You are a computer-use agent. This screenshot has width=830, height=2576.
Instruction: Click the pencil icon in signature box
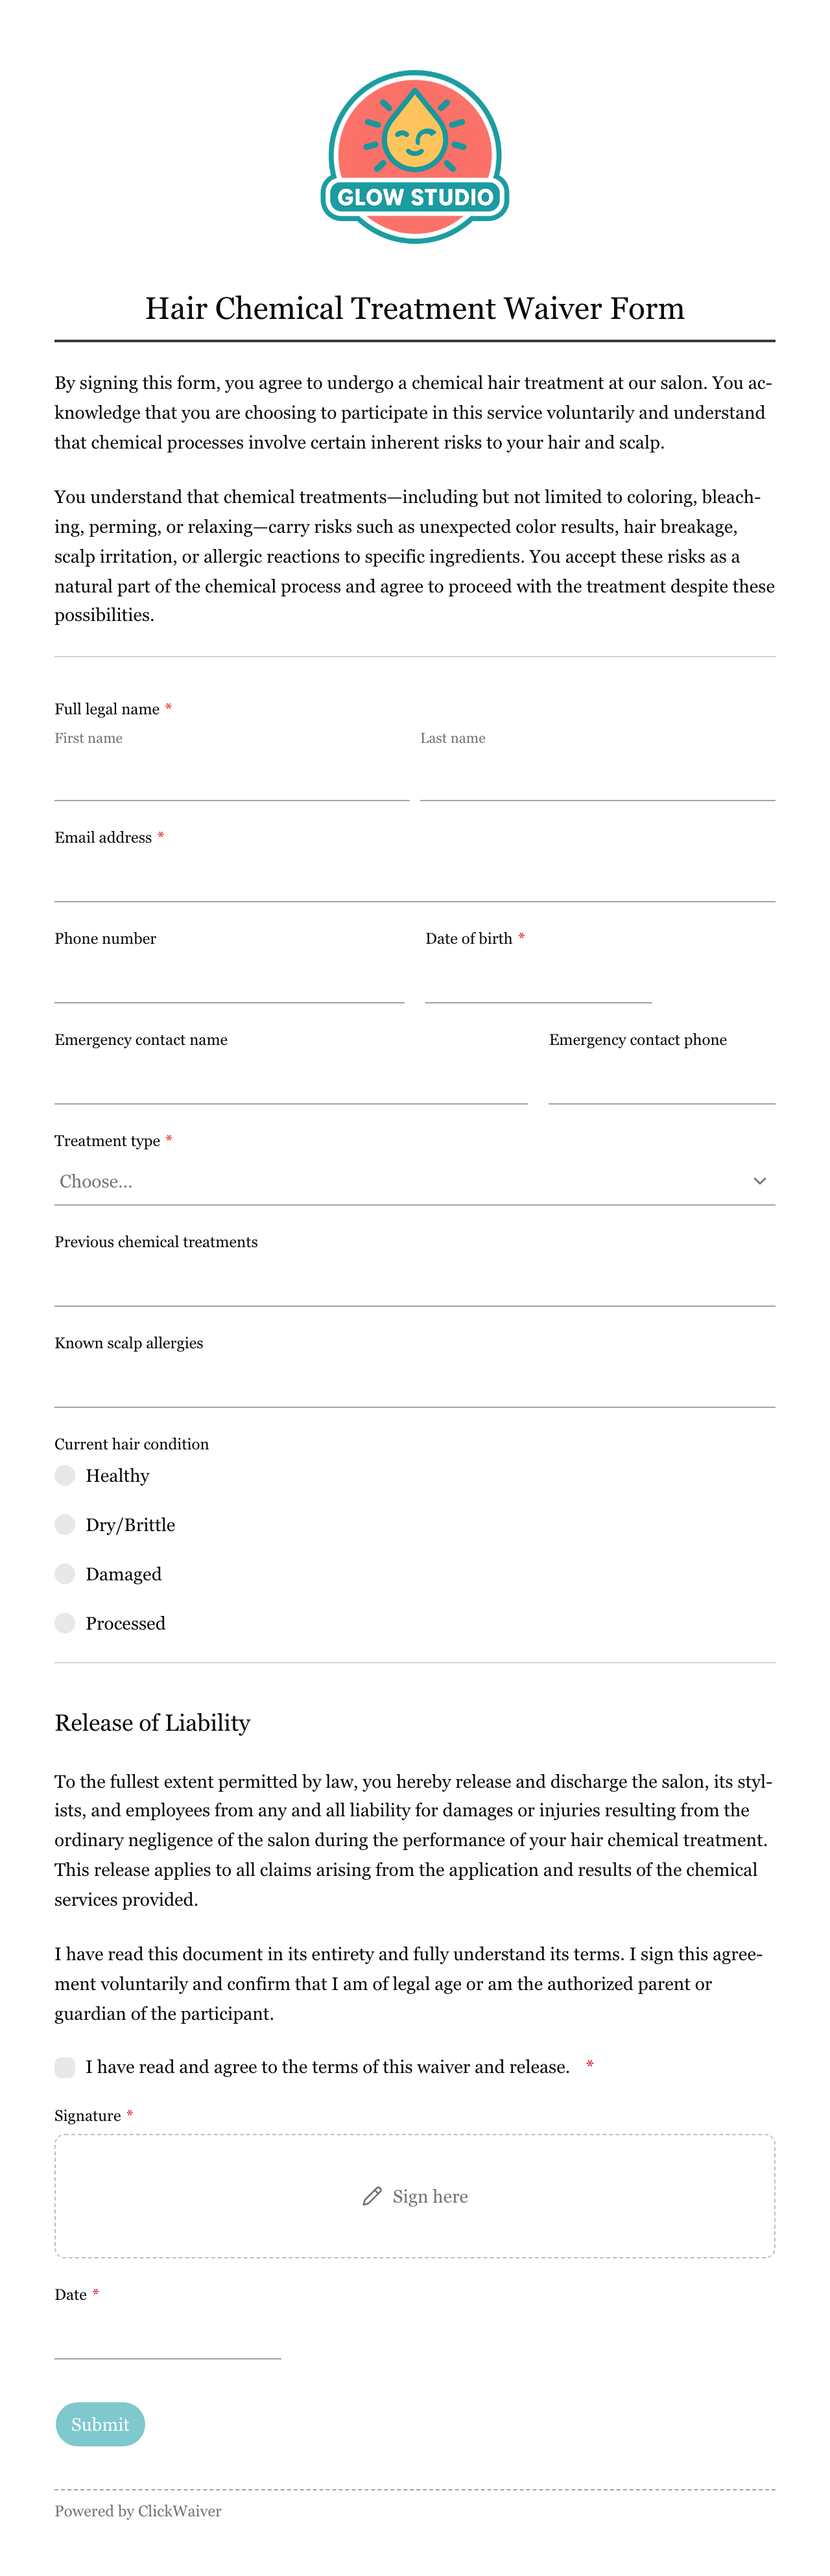(x=372, y=2196)
